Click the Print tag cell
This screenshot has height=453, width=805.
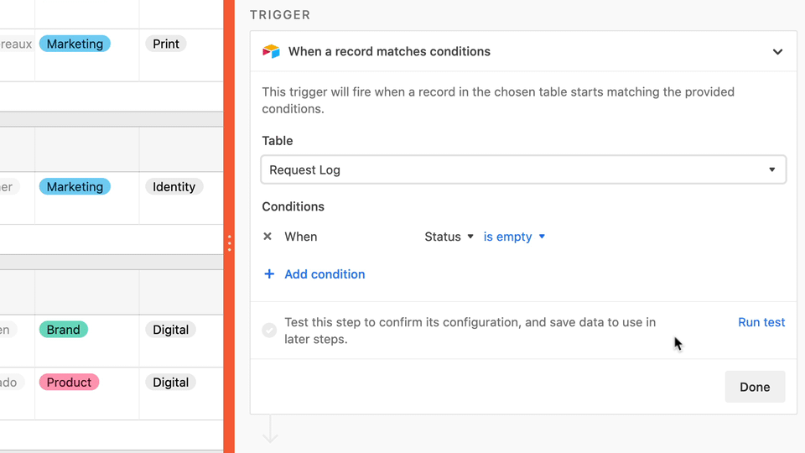(x=166, y=44)
